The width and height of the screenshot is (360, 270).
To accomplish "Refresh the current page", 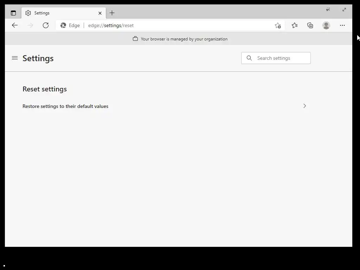I will [46, 25].
